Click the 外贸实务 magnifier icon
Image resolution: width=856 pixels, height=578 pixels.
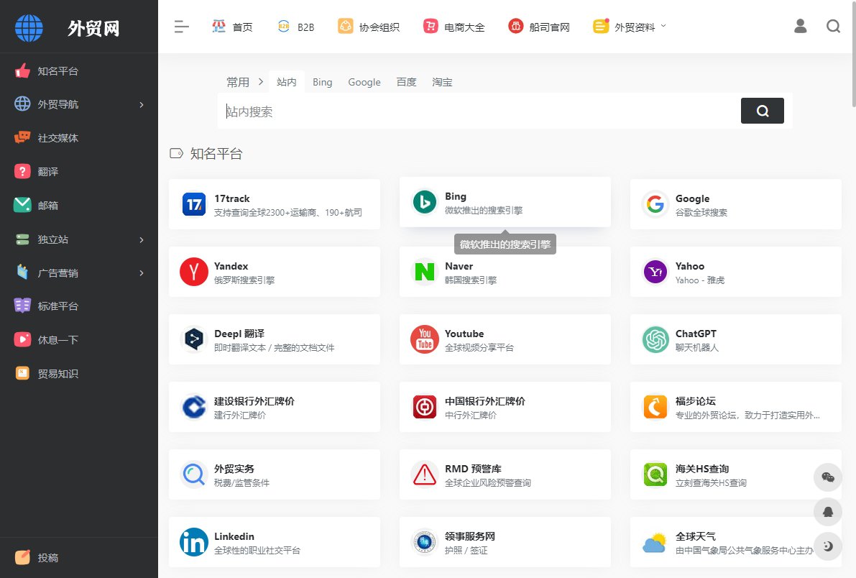click(x=194, y=474)
